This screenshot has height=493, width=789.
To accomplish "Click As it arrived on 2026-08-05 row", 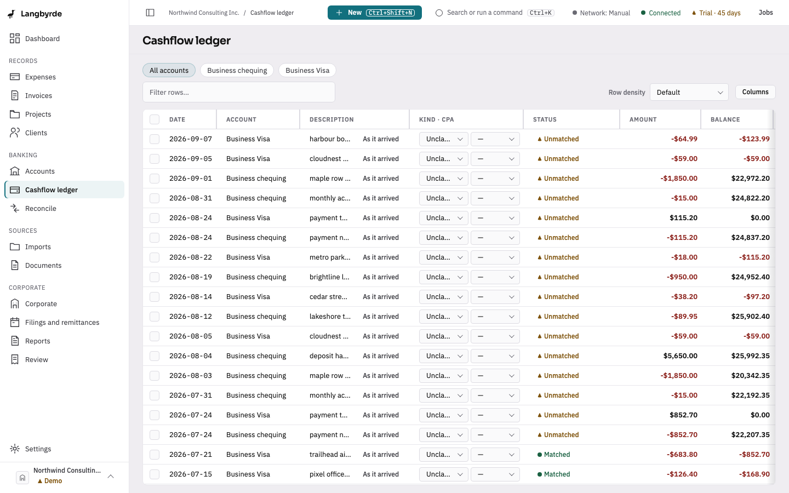I will 381,336.
